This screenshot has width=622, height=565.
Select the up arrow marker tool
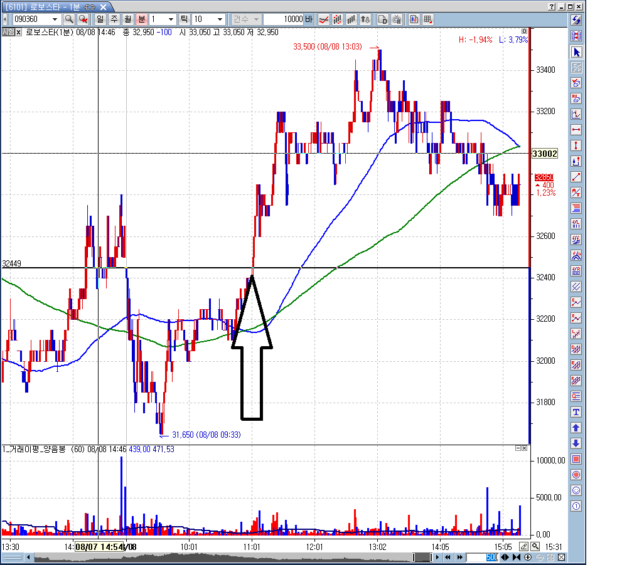click(576, 428)
